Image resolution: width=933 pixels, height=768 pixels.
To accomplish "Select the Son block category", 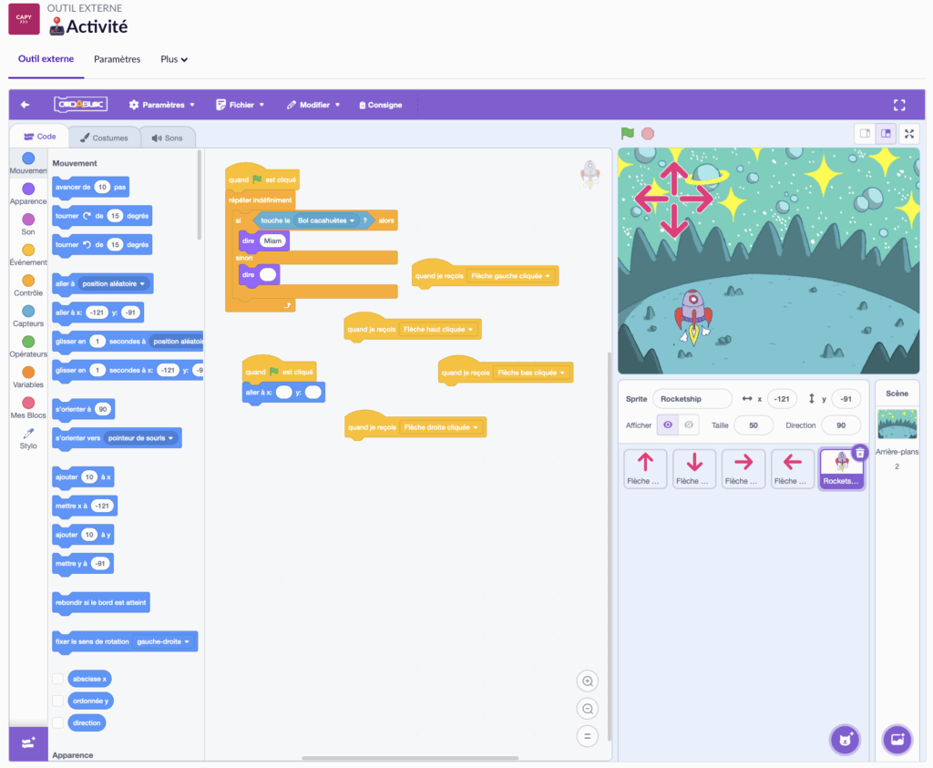I will pyautogui.click(x=28, y=224).
